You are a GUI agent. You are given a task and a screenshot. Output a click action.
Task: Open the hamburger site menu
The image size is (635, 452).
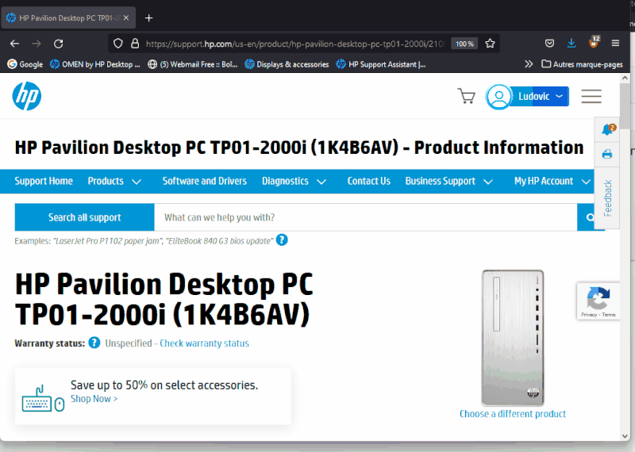pyautogui.click(x=591, y=96)
